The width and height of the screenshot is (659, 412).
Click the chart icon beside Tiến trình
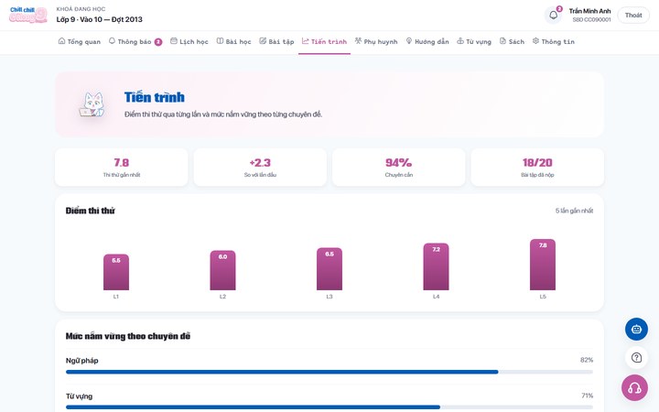305,41
